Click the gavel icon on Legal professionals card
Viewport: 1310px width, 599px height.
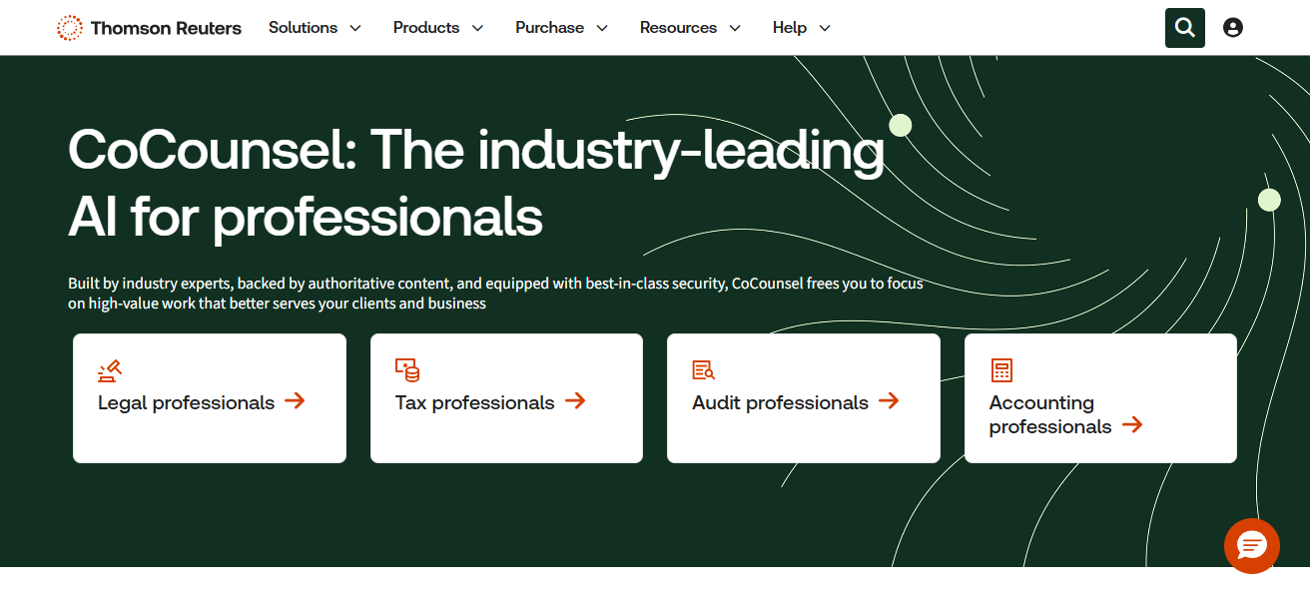[x=110, y=370]
